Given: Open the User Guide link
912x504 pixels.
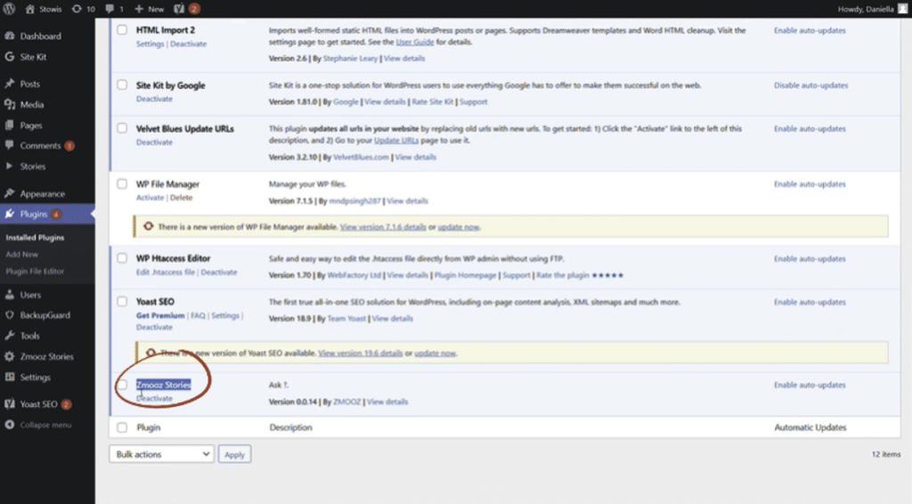Looking at the screenshot, I should 415,42.
